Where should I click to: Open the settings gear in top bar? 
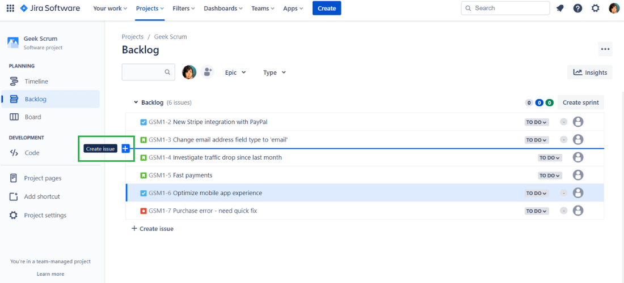pyautogui.click(x=595, y=8)
